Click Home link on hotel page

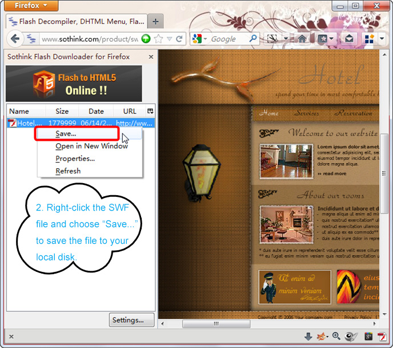click(269, 113)
